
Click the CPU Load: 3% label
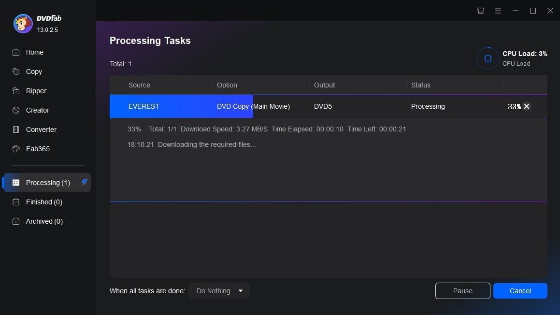pyautogui.click(x=525, y=54)
